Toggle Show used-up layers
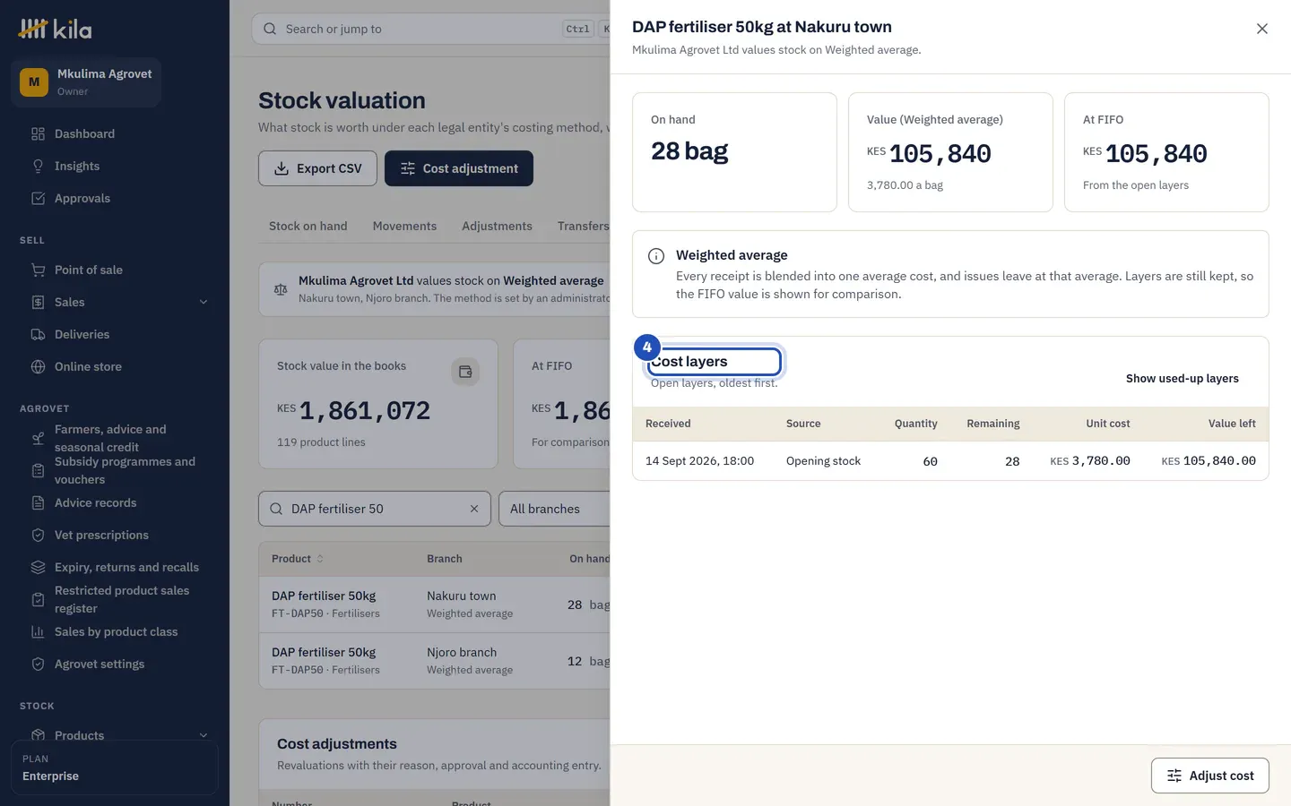 click(1182, 379)
